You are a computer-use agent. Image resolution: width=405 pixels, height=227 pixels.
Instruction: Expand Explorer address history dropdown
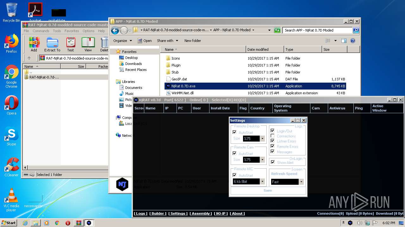269,30
